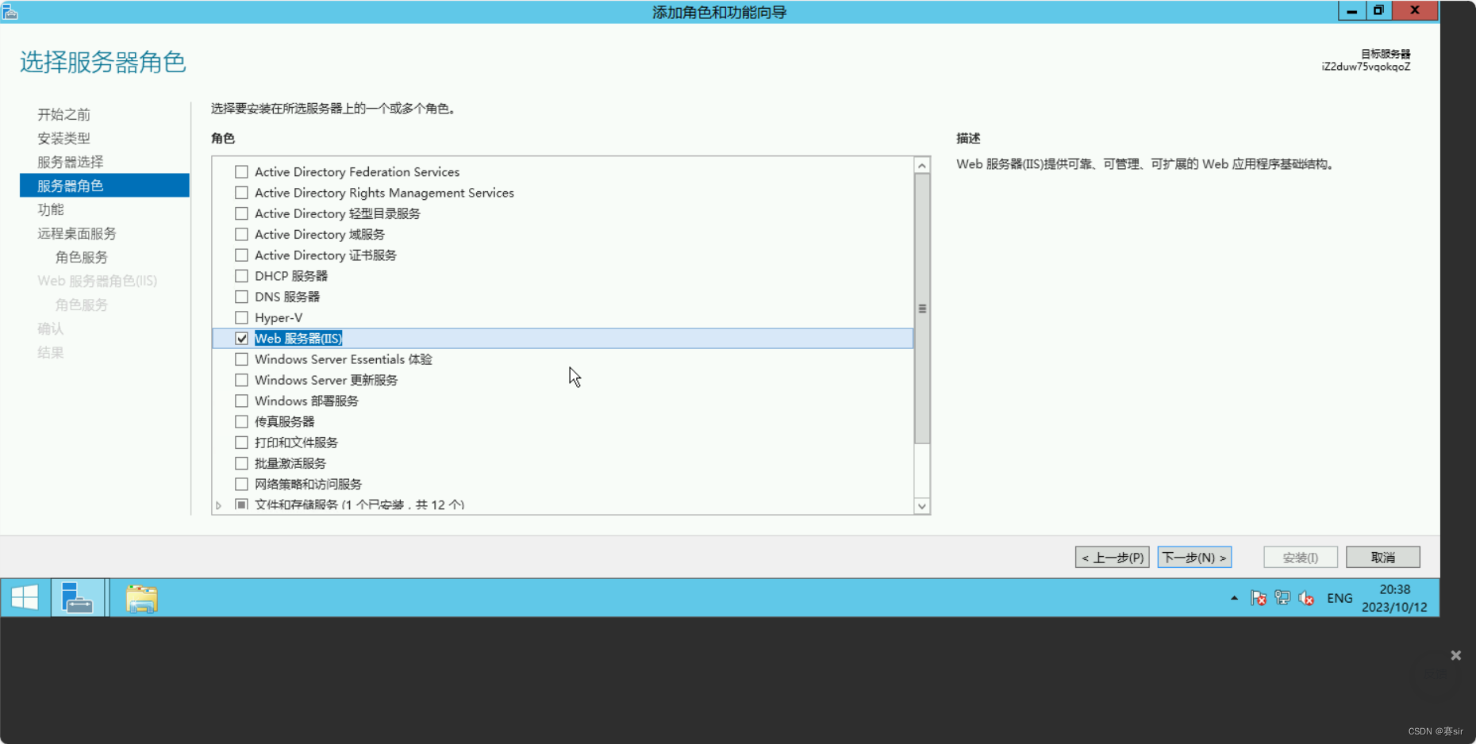The width and height of the screenshot is (1476, 744).
Task: Check Active Directory 域服务
Action: 242,234
